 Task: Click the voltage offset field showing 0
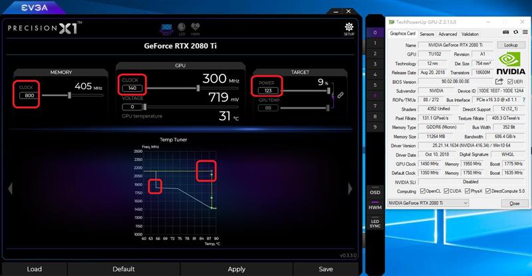[132, 107]
